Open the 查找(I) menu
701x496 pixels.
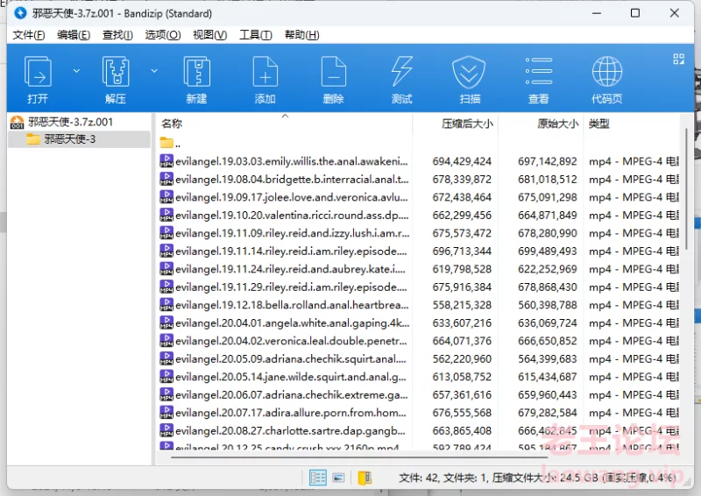[117, 35]
